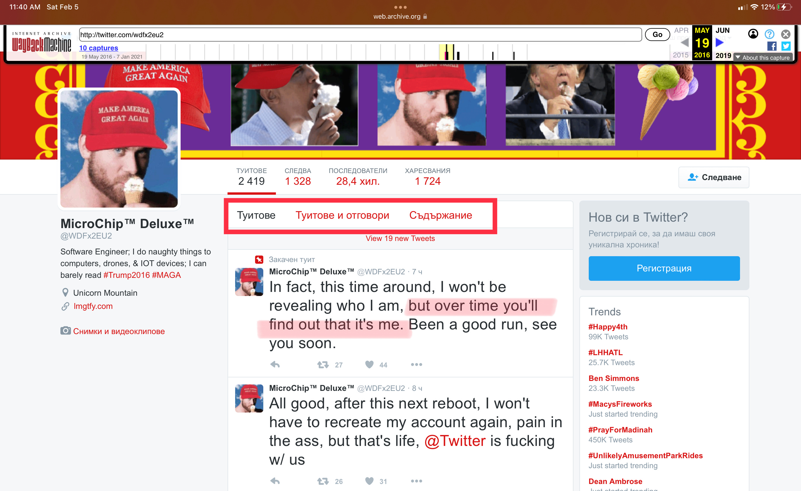Click the '8 ч' timestamp on second tweet
Image resolution: width=801 pixels, height=491 pixels.
[x=417, y=389]
